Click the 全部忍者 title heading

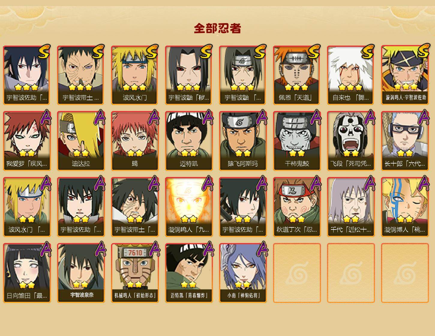point(217,28)
